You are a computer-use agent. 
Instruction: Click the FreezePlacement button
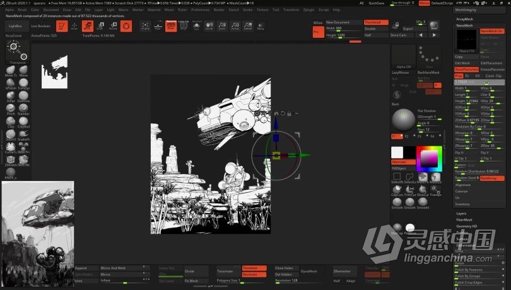[492, 69]
